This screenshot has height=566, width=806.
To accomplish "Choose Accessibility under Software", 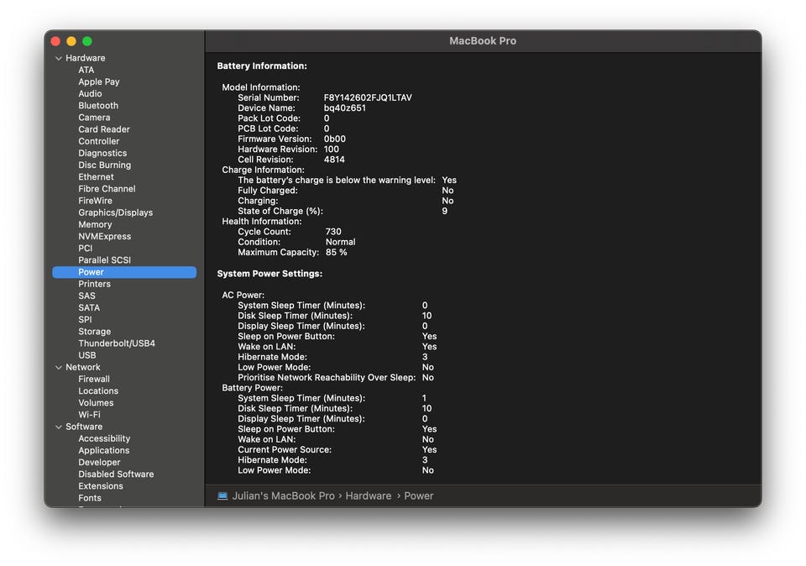I will tap(104, 438).
